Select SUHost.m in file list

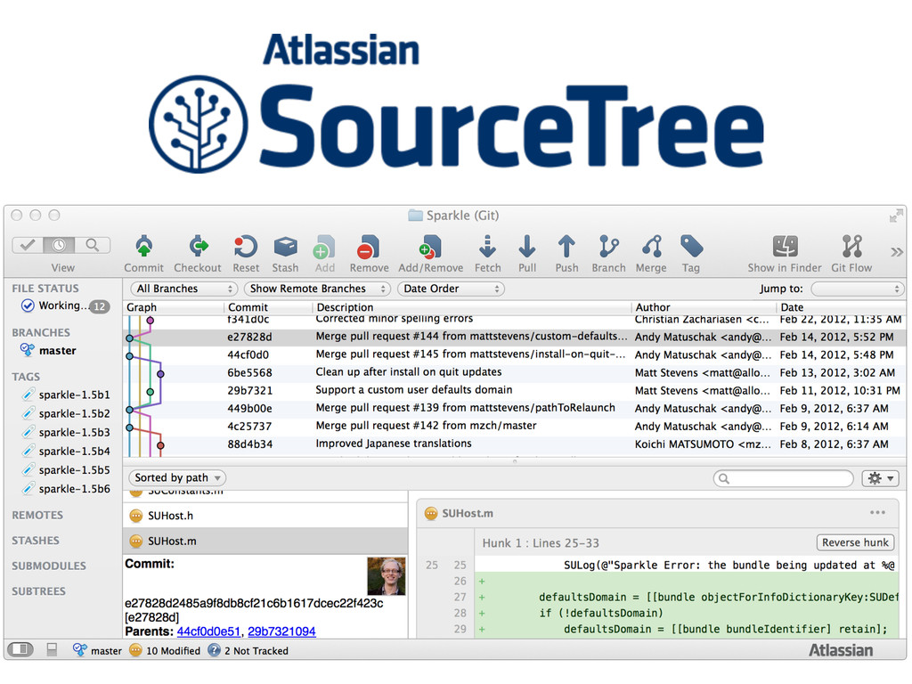pyautogui.click(x=265, y=541)
